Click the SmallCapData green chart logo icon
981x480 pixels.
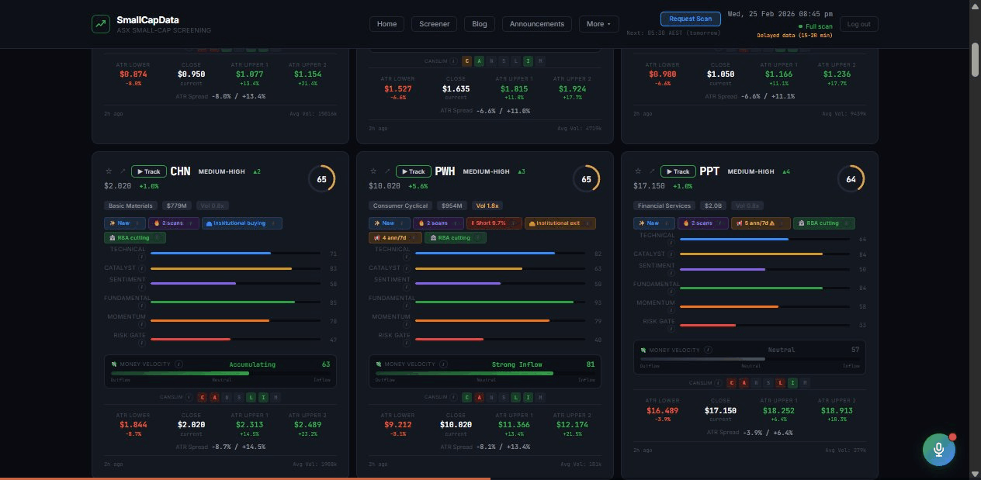point(100,24)
